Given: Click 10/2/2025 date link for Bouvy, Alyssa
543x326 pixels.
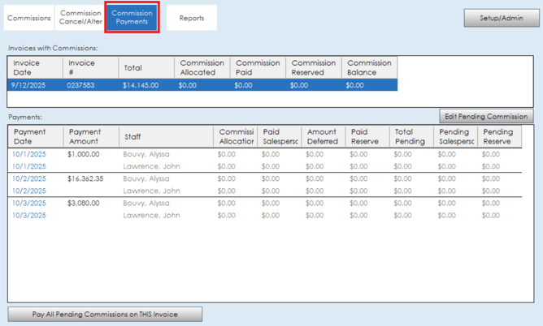Looking at the screenshot, I should pyautogui.click(x=29, y=178).
